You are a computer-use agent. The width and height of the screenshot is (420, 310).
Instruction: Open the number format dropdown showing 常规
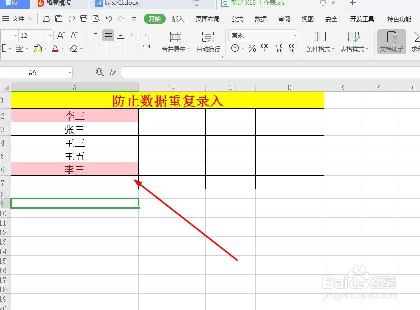(x=262, y=35)
